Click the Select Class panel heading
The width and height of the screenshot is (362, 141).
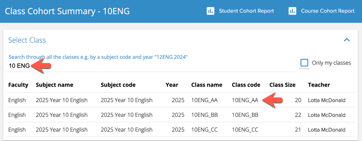[x=27, y=40]
